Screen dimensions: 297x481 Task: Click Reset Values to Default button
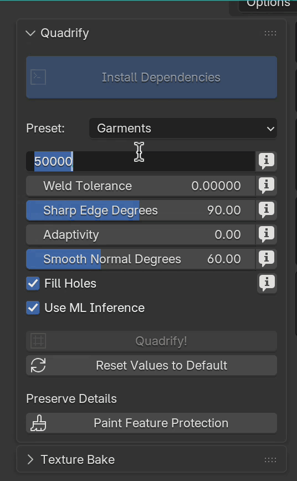152,366
